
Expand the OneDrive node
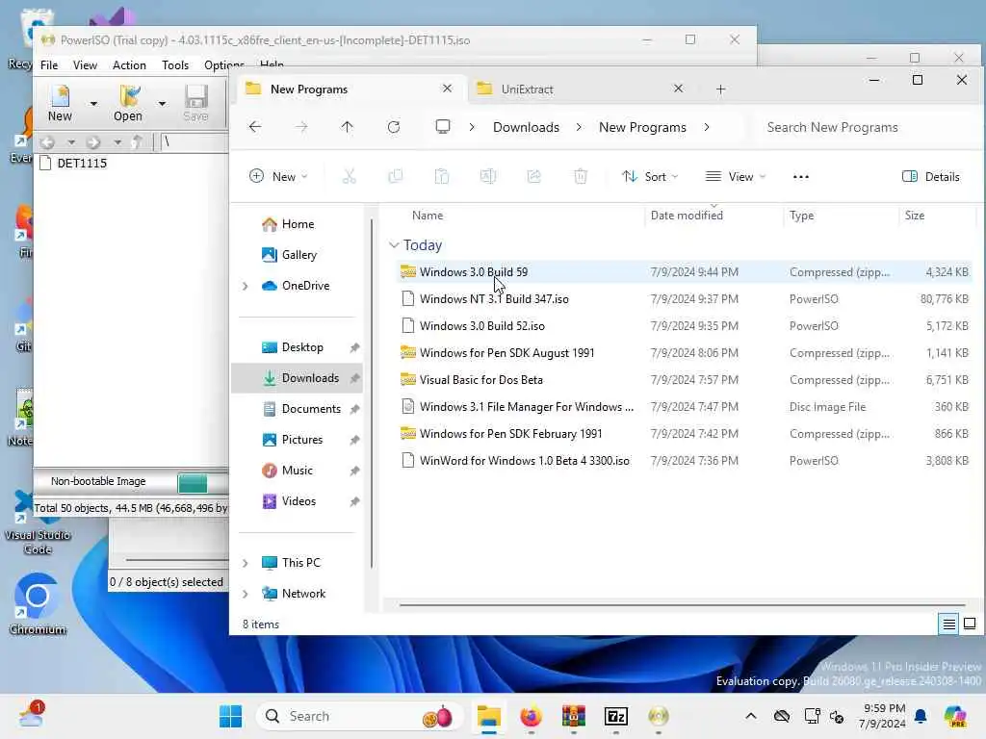[246, 286]
